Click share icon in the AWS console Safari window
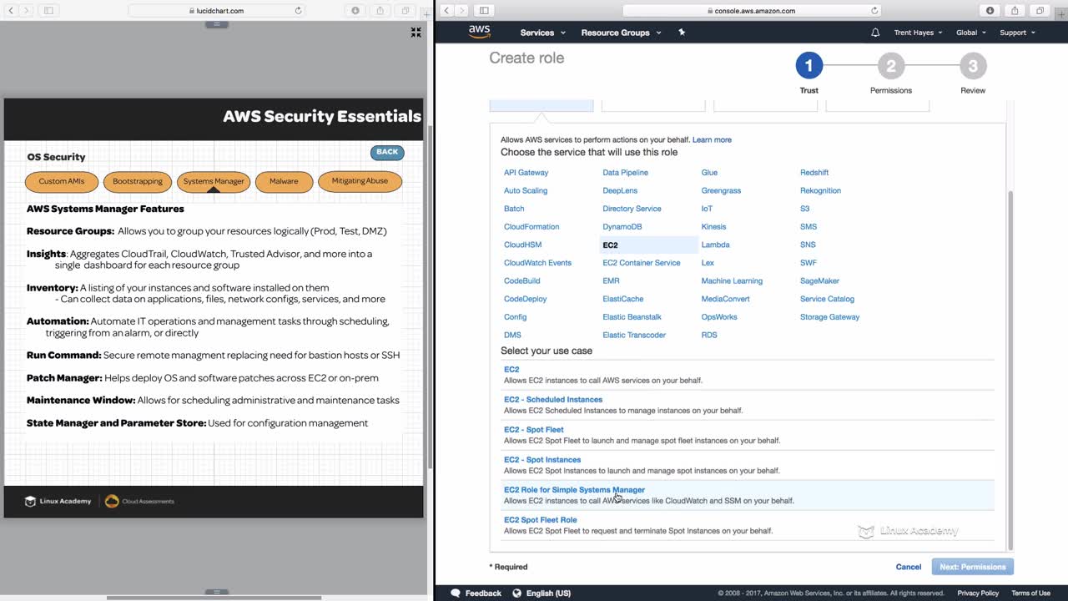Viewport: 1068px width, 601px height. (1015, 11)
